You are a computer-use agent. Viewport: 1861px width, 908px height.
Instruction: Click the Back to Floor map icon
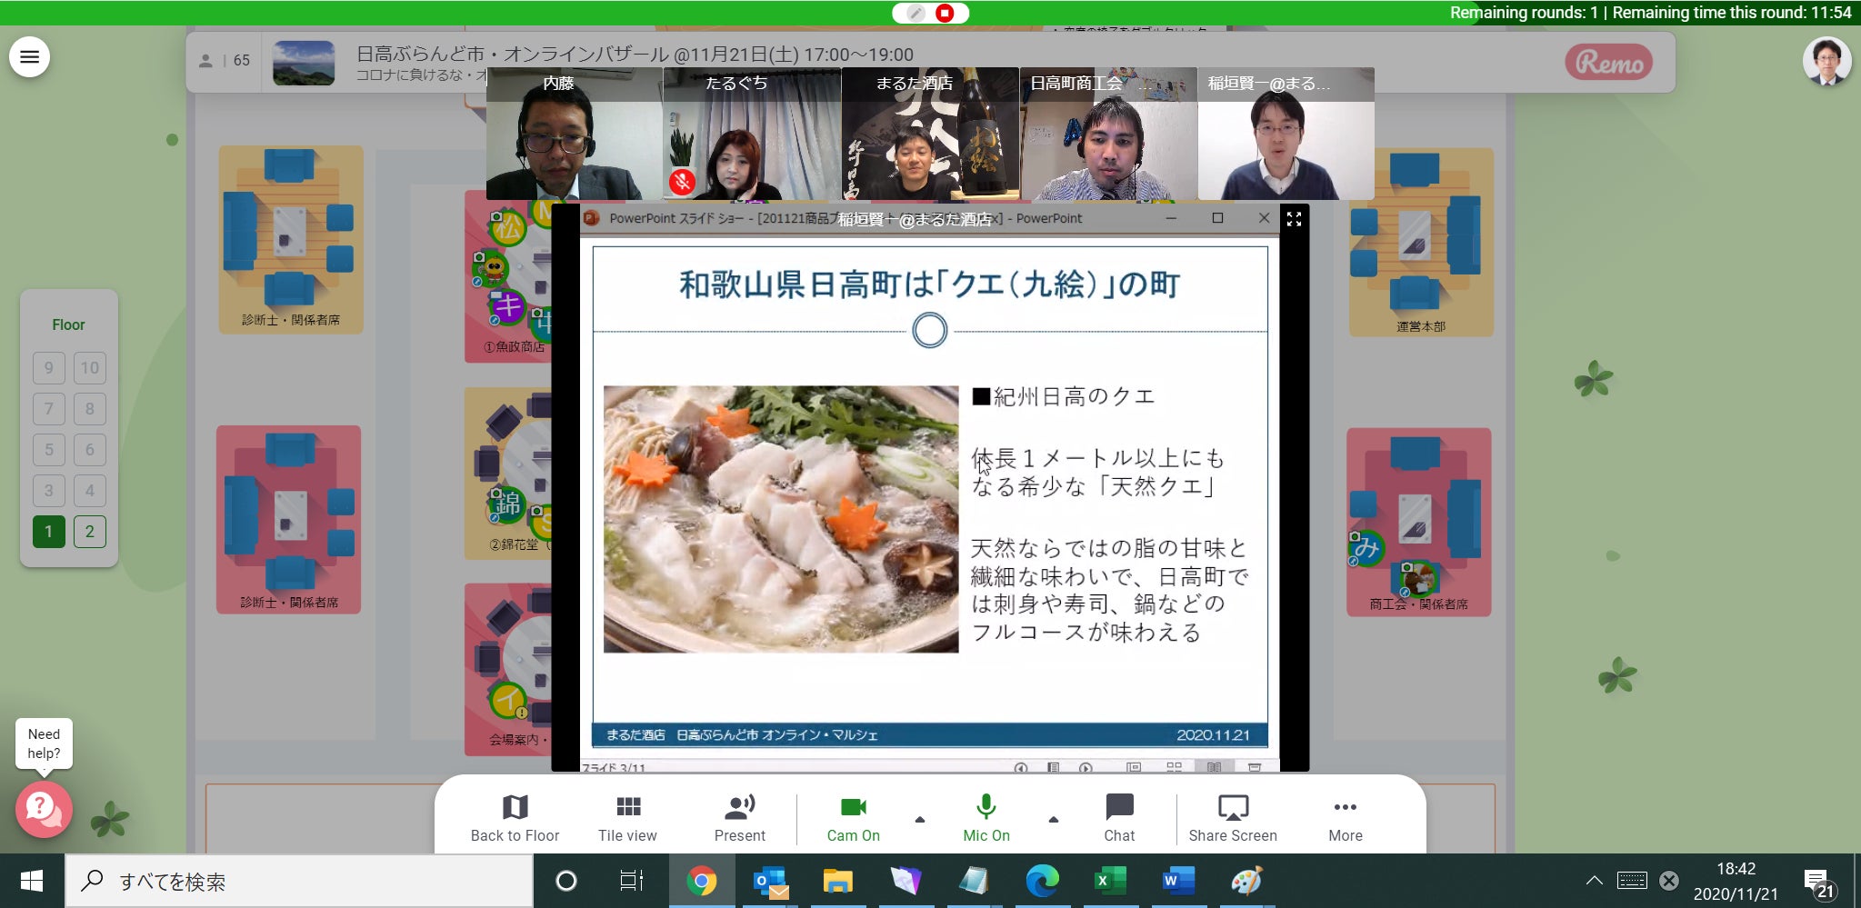pos(515,808)
